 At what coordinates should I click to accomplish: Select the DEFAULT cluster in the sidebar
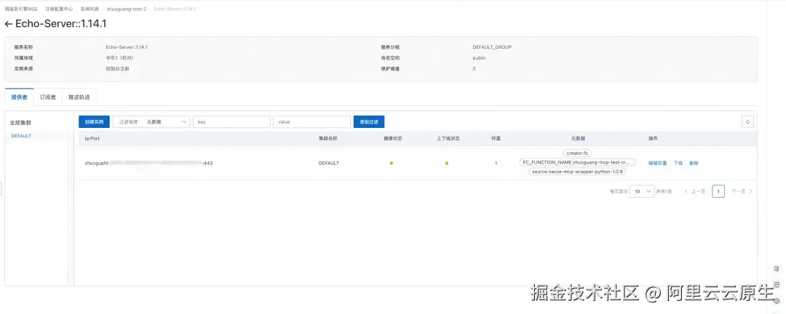click(x=21, y=136)
